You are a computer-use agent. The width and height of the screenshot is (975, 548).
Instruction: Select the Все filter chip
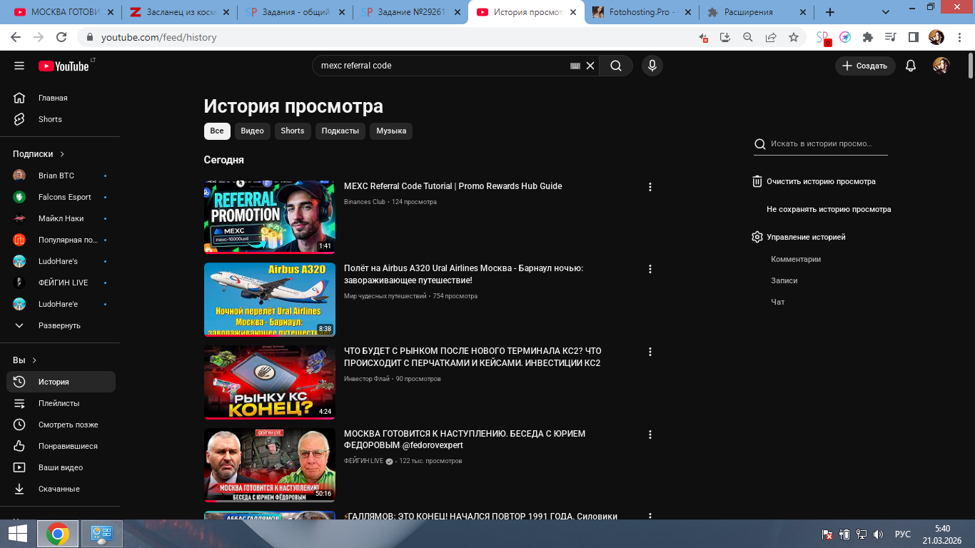(x=217, y=131)
